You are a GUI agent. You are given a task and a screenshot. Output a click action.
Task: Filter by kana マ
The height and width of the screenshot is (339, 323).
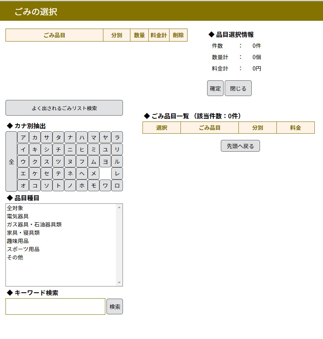point(94,137)
